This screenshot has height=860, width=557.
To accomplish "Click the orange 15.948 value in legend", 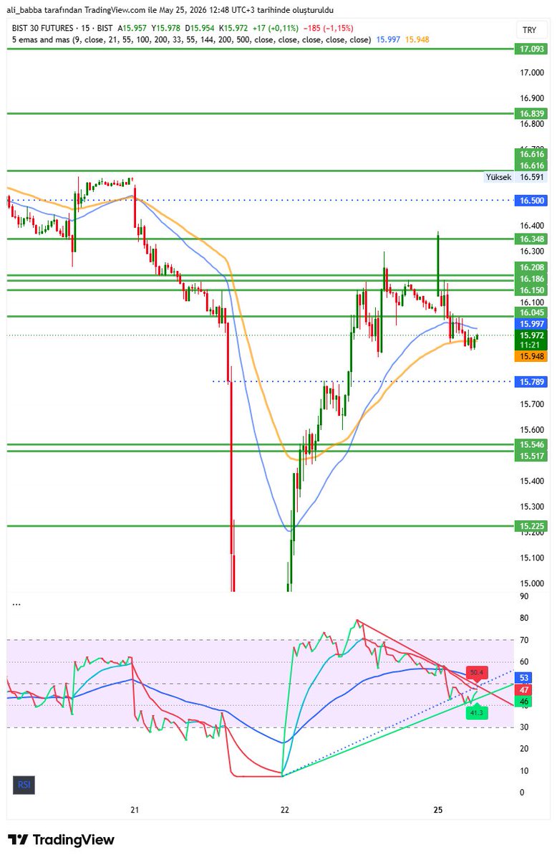I will [x=417, y=39].
